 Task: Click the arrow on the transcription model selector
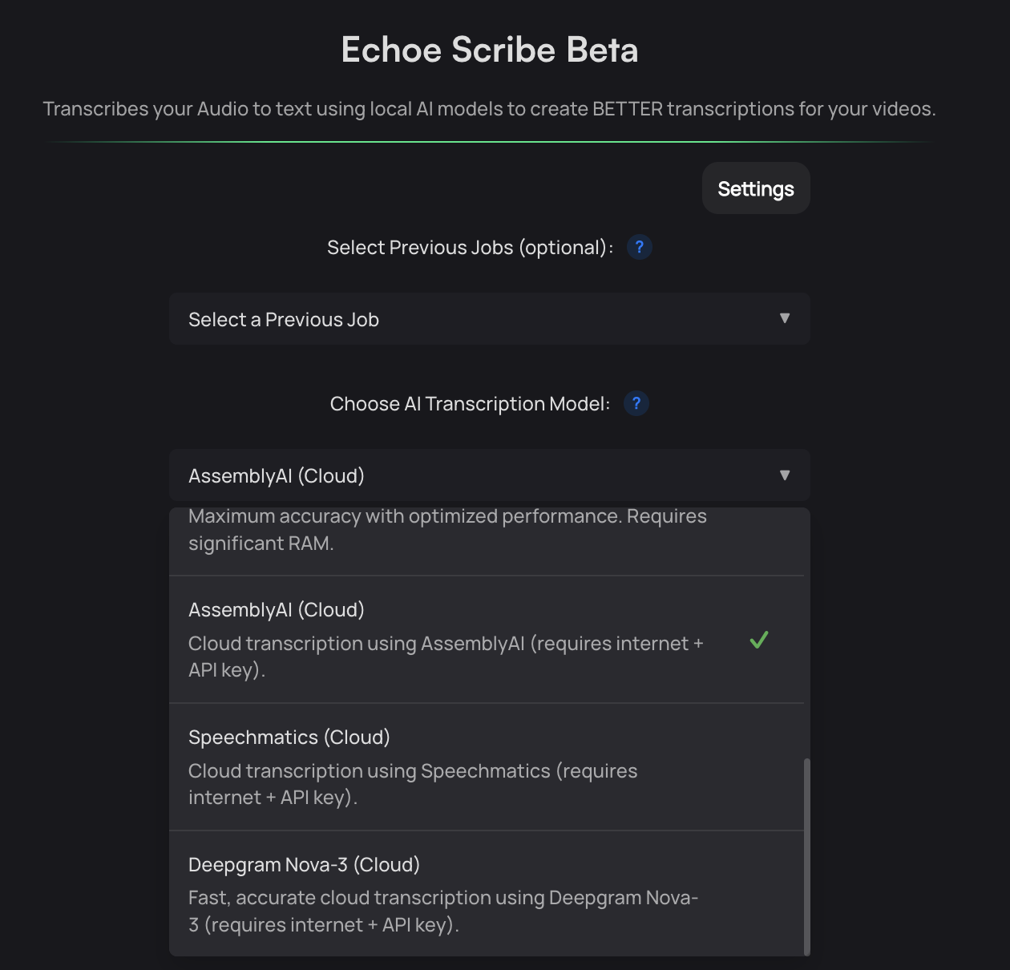click(785, 475)
